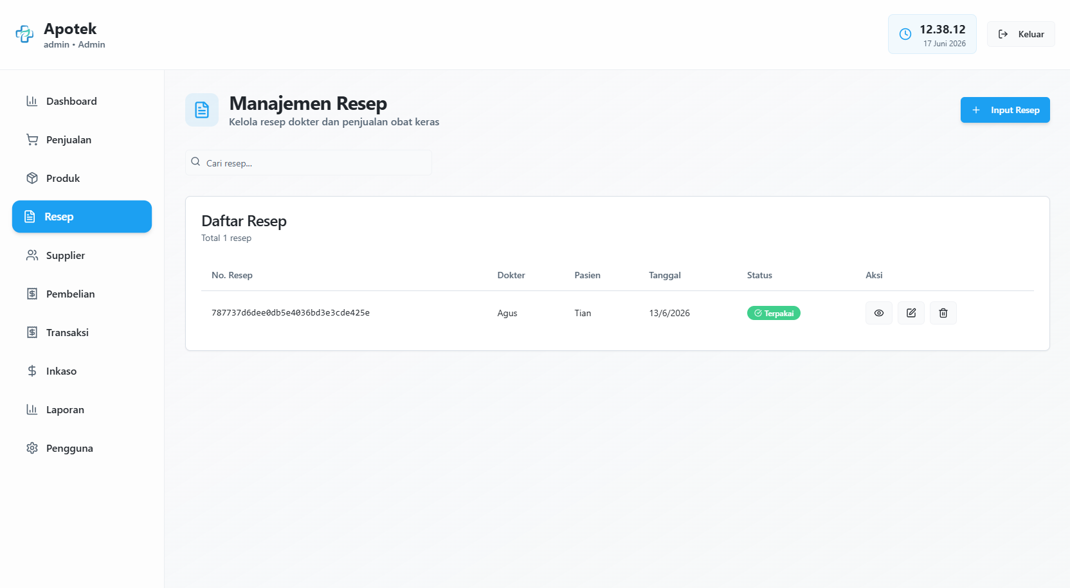Viewport: 1070px width, 588px height.
Task: Edit the recipe with the pencil icon
Action: [x=911, y=313]
